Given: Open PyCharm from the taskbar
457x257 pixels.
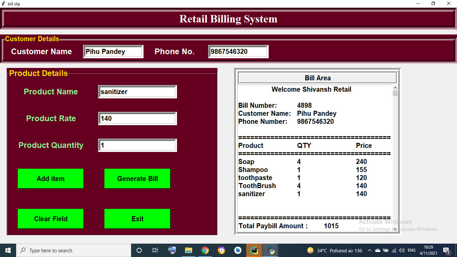Looking at the screenshot, I should [x=254, y=250].
